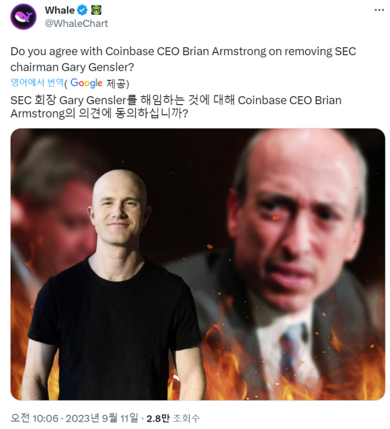Click the Google logo next to translation
The image size is (390, 429).
tap(86, 83)
